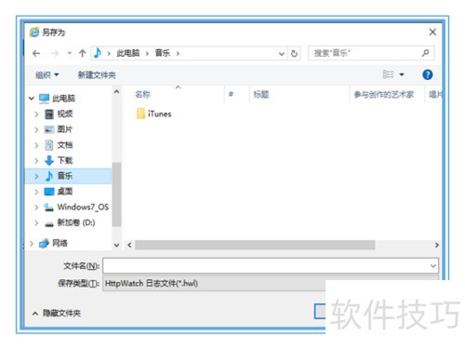Screen dimensions: 465x349
Task: Select 音乐 in the address path
Action: tap(163, 53)
